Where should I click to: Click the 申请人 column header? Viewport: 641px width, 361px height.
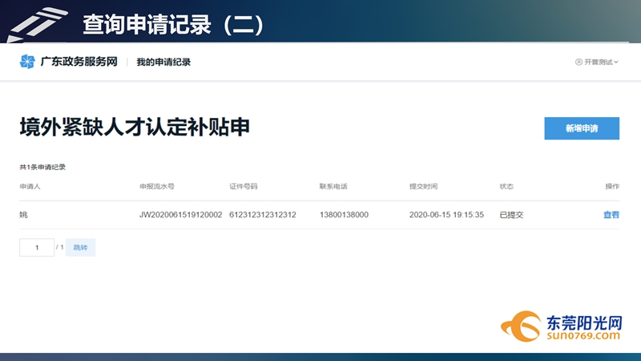tap(30, 186)
